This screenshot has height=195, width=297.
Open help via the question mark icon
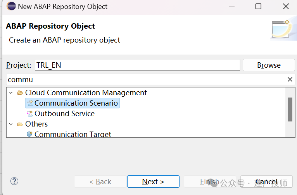(14, 181)
